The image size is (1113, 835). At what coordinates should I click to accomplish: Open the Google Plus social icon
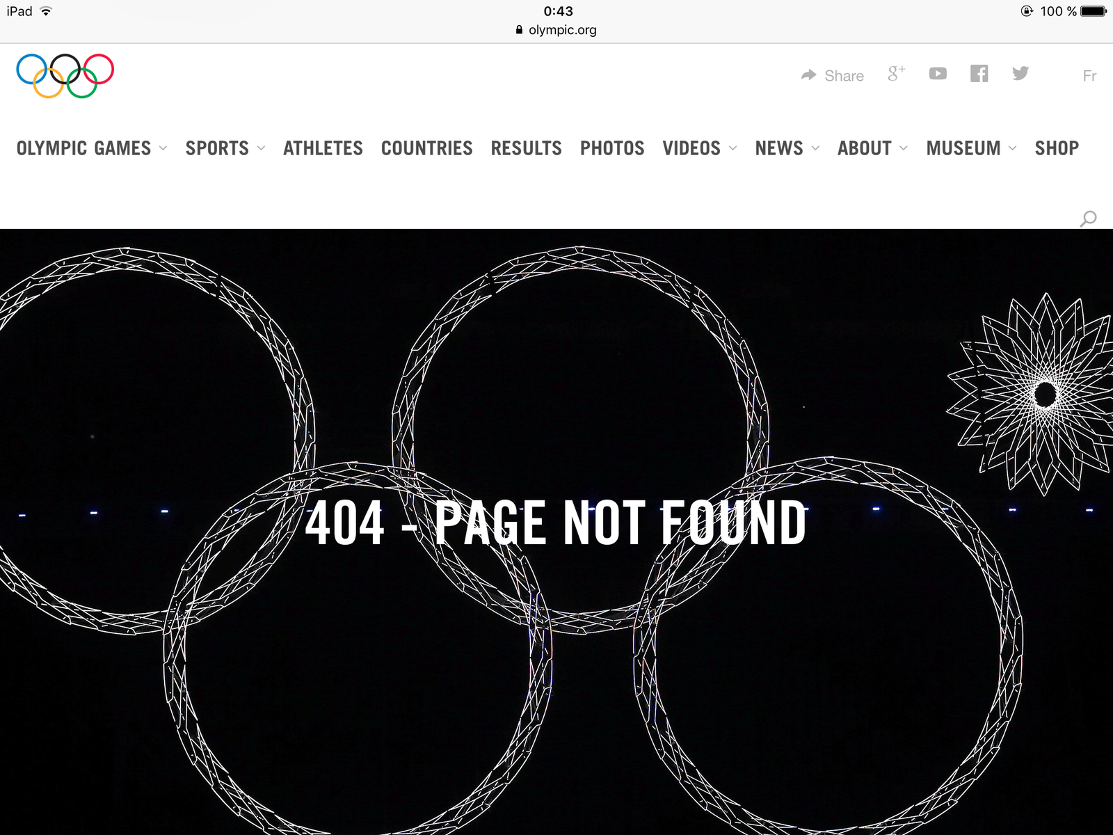896,73
